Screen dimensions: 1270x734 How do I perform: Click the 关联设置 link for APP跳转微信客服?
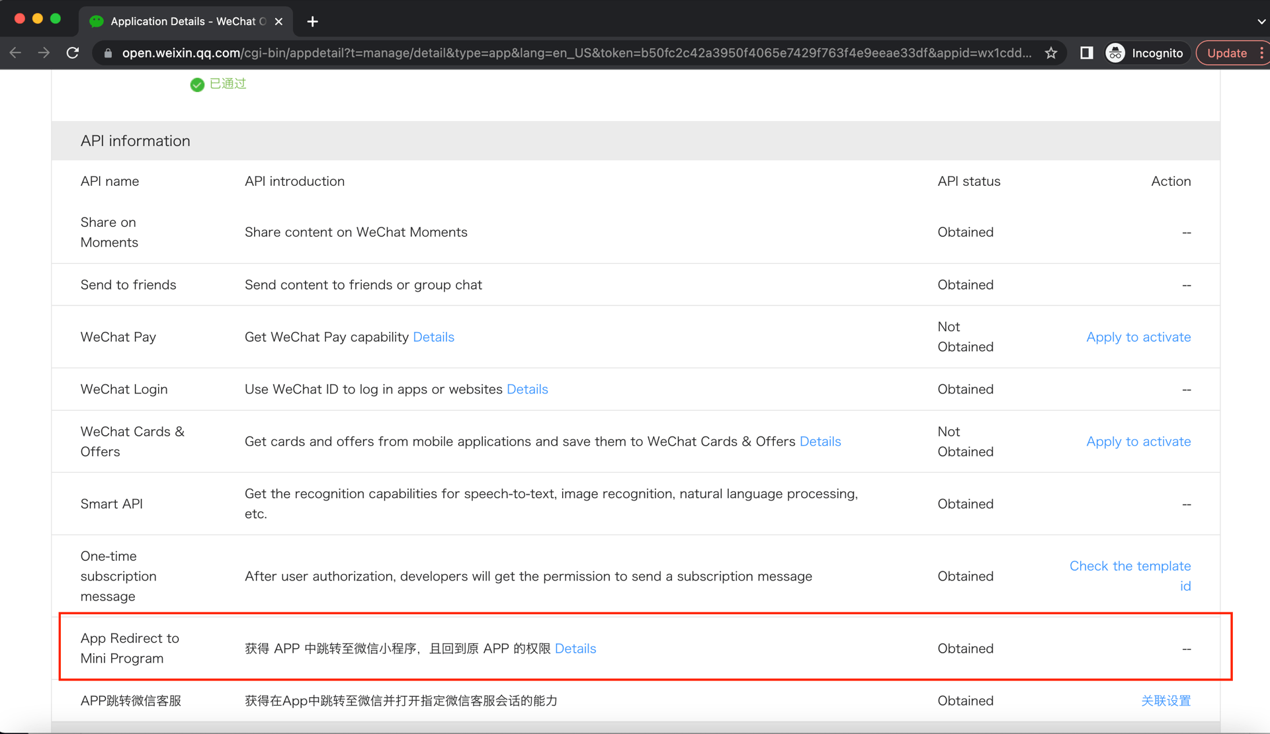pos(1166,700)
